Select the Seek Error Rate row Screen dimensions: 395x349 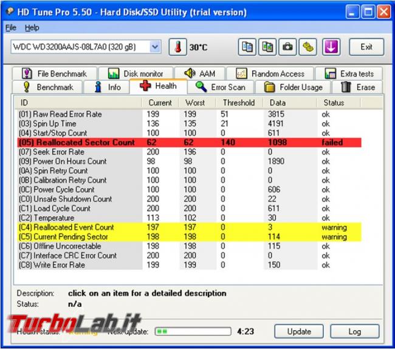[x=190, y=152]
